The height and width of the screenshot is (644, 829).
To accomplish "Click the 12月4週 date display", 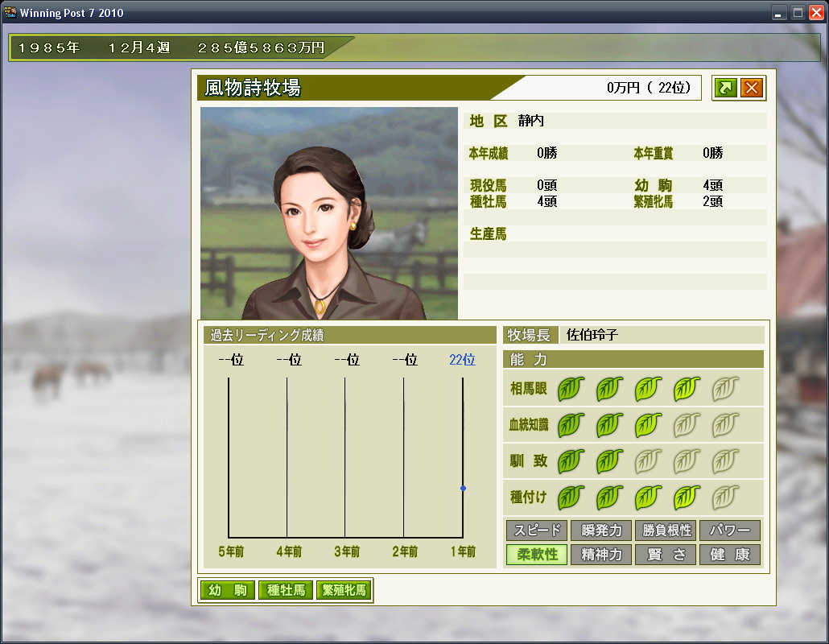I will click(139, 48).
